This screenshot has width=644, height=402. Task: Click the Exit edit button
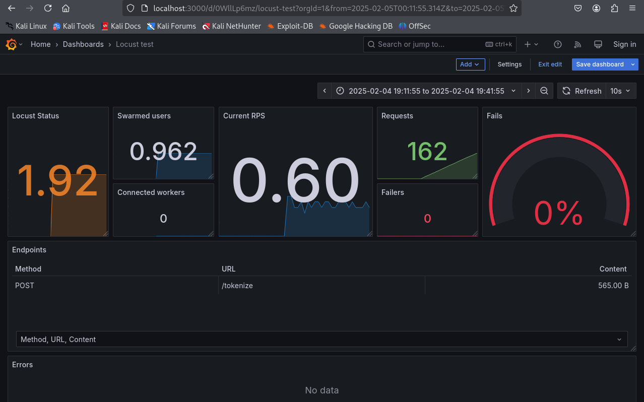pyautogui.click(x=550, y=64)
